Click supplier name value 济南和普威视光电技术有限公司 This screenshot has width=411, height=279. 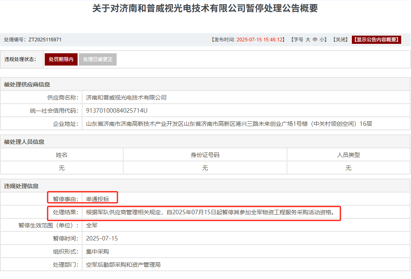pyautogui.click(x=126, y=98)
